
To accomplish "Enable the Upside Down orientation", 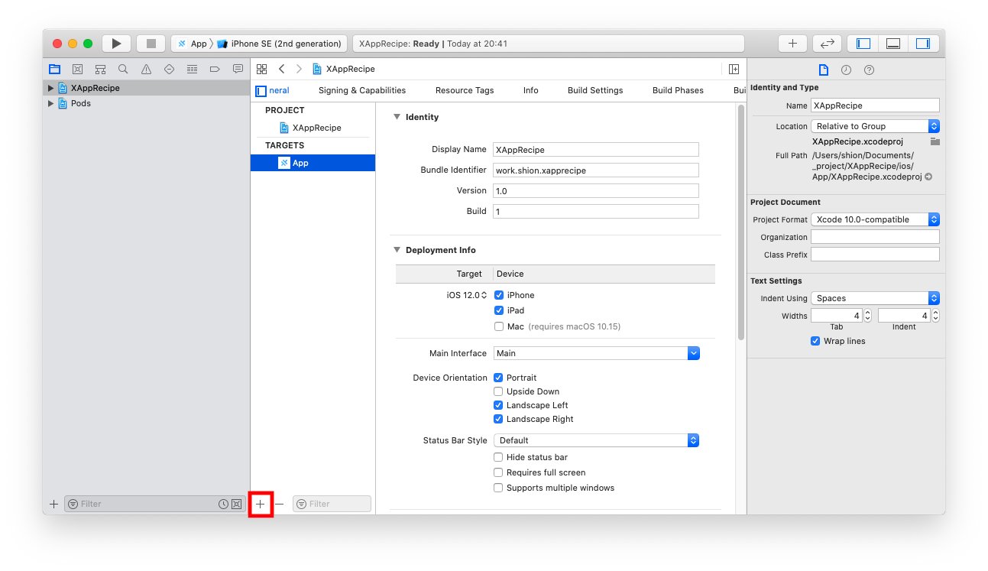I will pyautogui.click(x=498, y=391).
